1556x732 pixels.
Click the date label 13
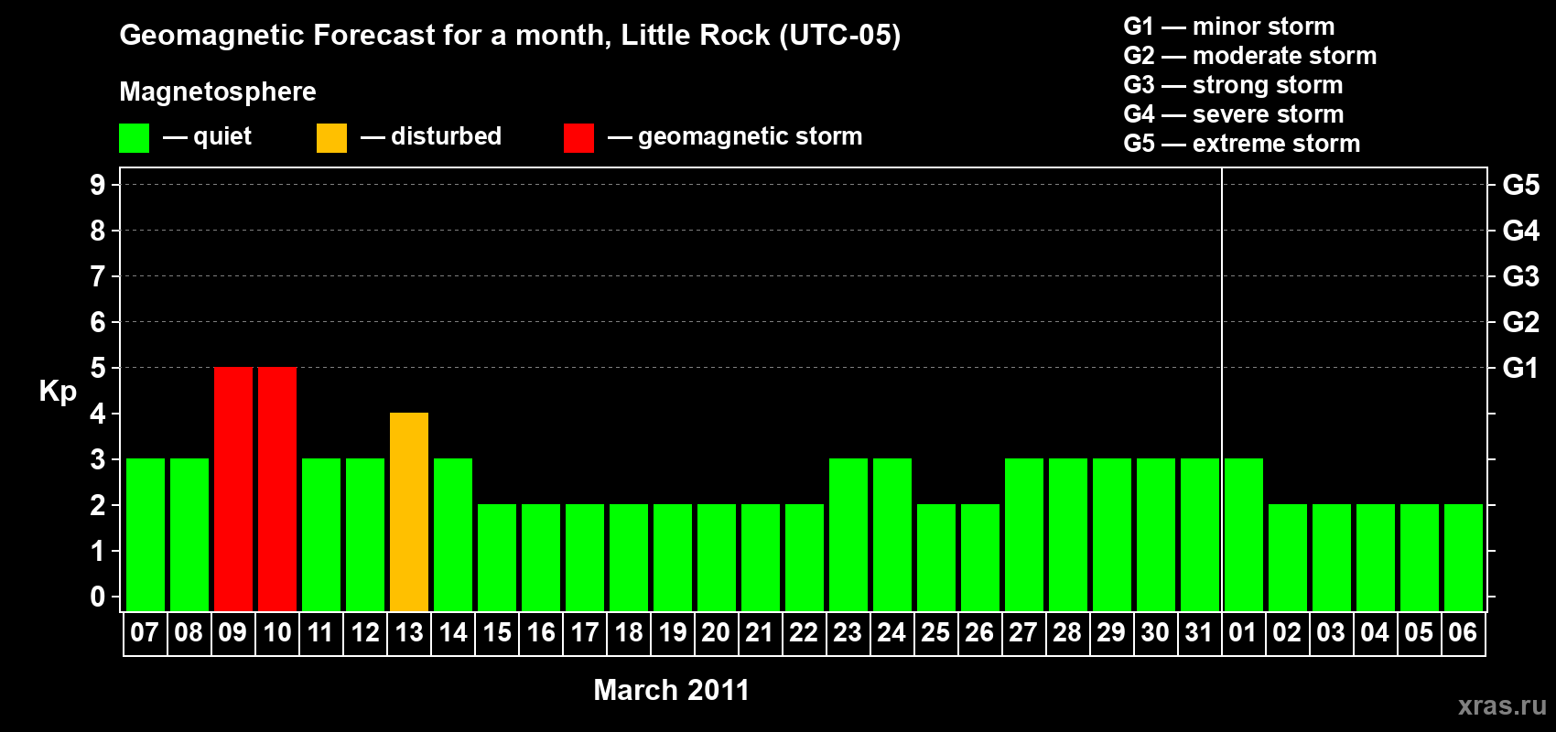point(408,633)
